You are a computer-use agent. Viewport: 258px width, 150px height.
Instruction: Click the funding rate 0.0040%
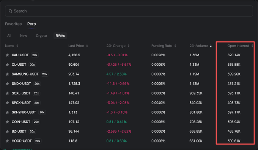coord(158,103)
